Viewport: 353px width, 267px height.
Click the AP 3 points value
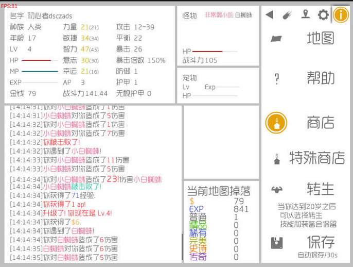coord(74,82)
